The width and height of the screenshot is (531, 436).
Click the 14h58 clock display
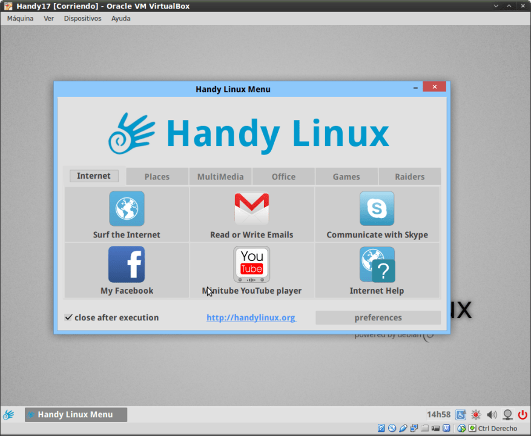438,414
